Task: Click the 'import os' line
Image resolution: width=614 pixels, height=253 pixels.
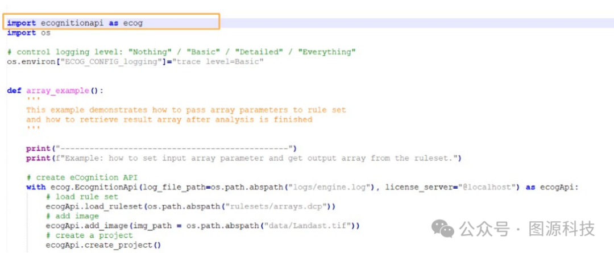Action: point(28,33)
